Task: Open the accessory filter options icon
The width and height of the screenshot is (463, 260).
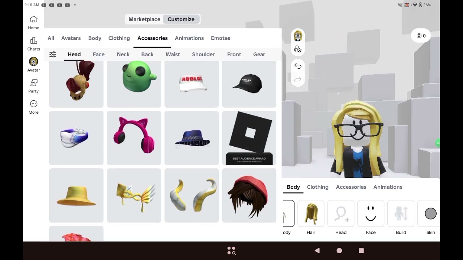Action: tap(53, 54)
